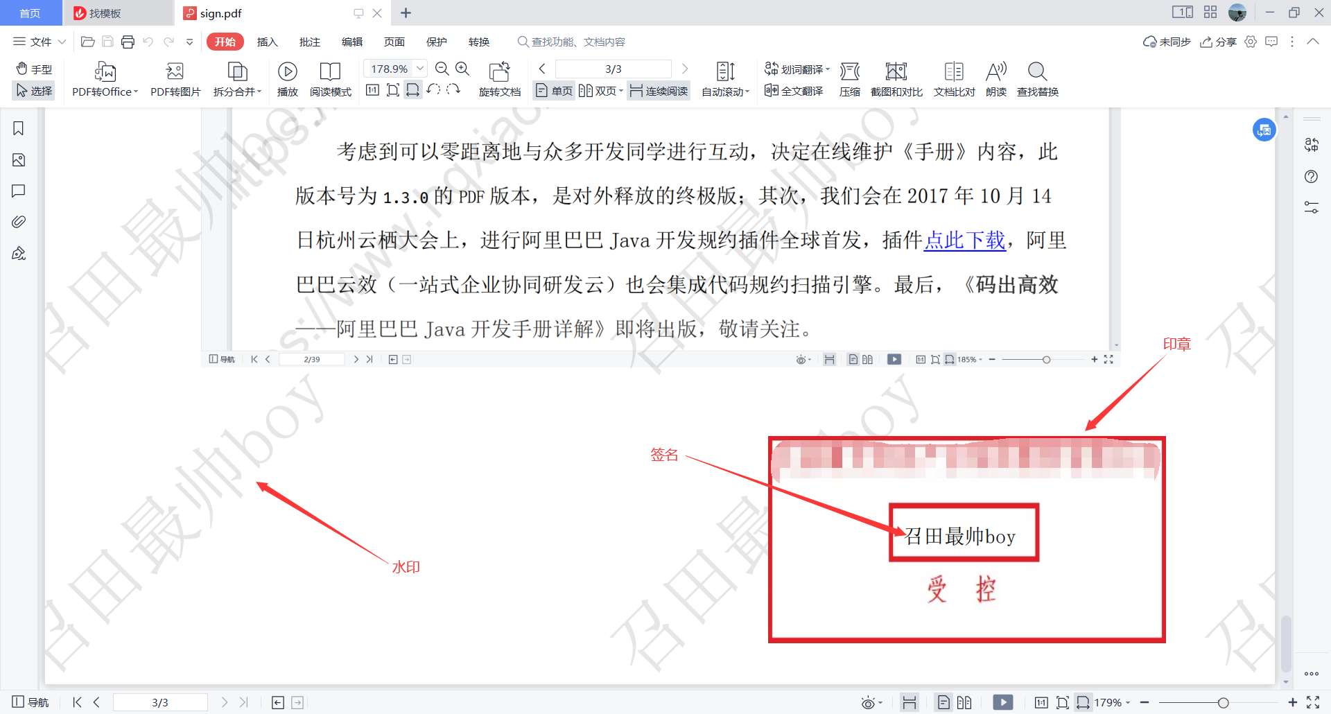Open the comments panel in left sidebar
The image size is (1331, 714).
(x=19, y=191)
